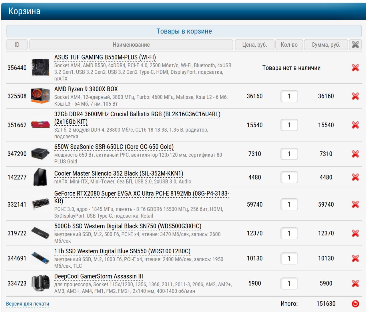Click product ID 347290
Screen dimensions: 366x312
(x=17, y=154)
